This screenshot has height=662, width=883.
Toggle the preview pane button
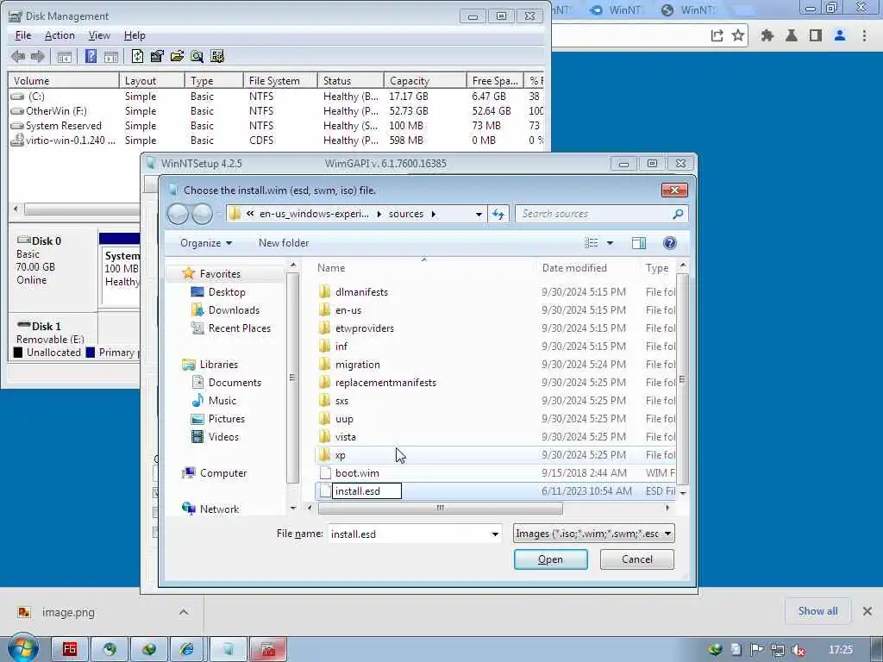[639, 243]
